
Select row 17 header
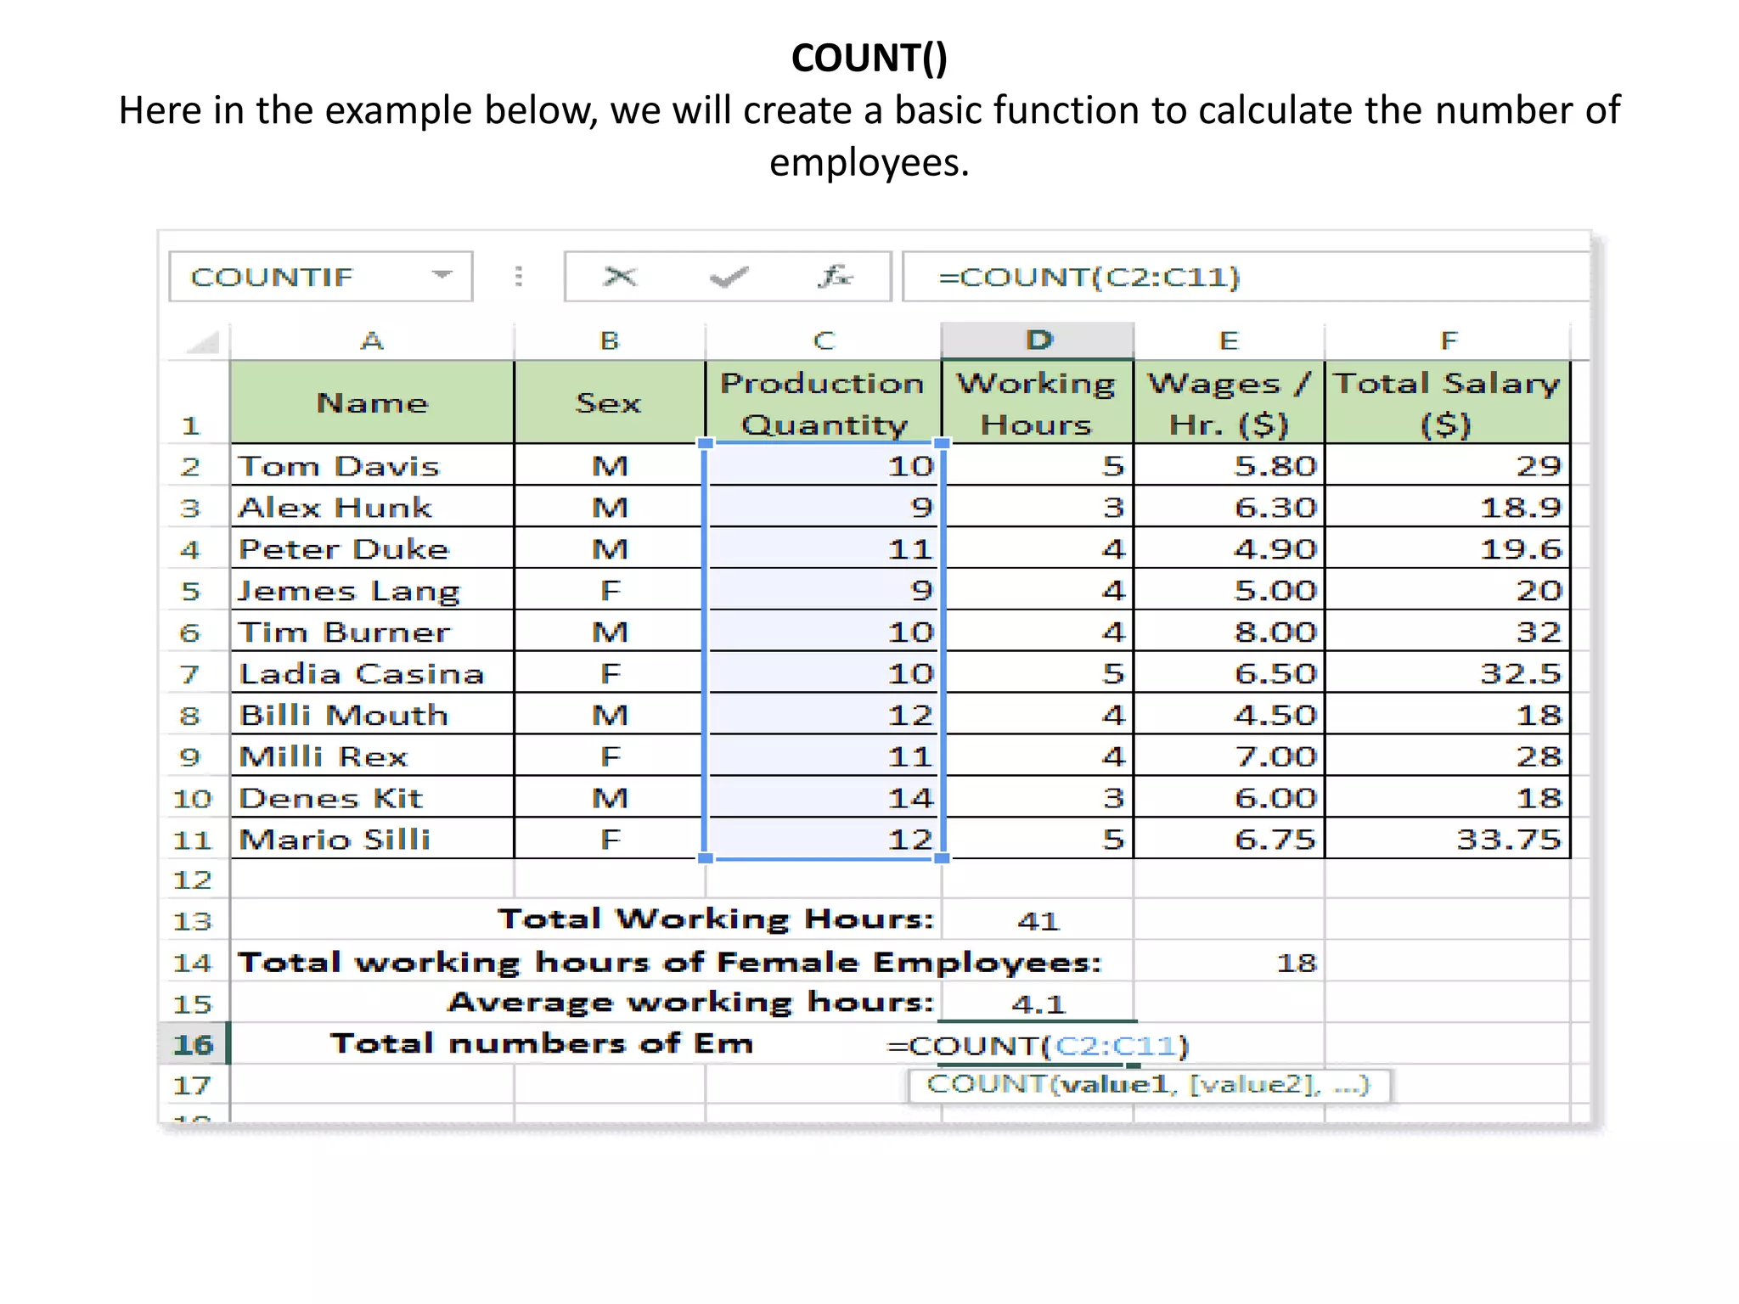(194, 1085)
